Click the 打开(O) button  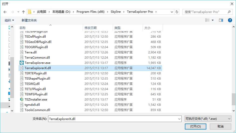pyautogui.click(x=196, y=126)
